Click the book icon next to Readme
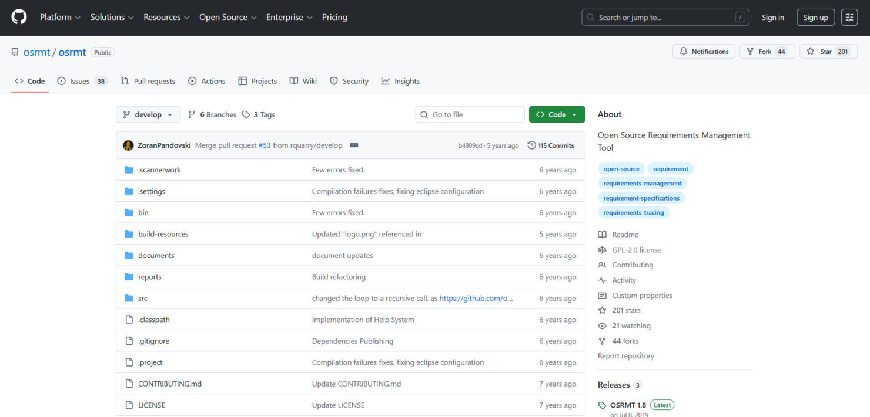Image resolution: width=870 pixels, height=417 pixels. pos(602,235)
